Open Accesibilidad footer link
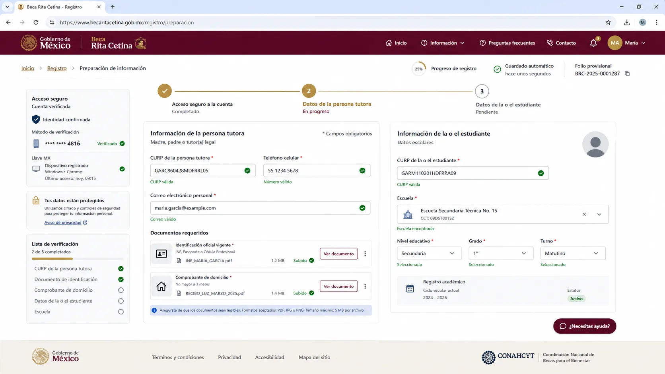665x374 pixels. click(x=270, y=357)
